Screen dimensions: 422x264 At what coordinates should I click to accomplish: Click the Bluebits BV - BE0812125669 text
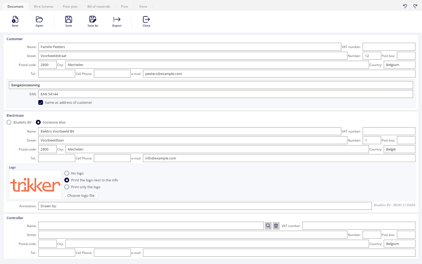[x=395, y=205]
